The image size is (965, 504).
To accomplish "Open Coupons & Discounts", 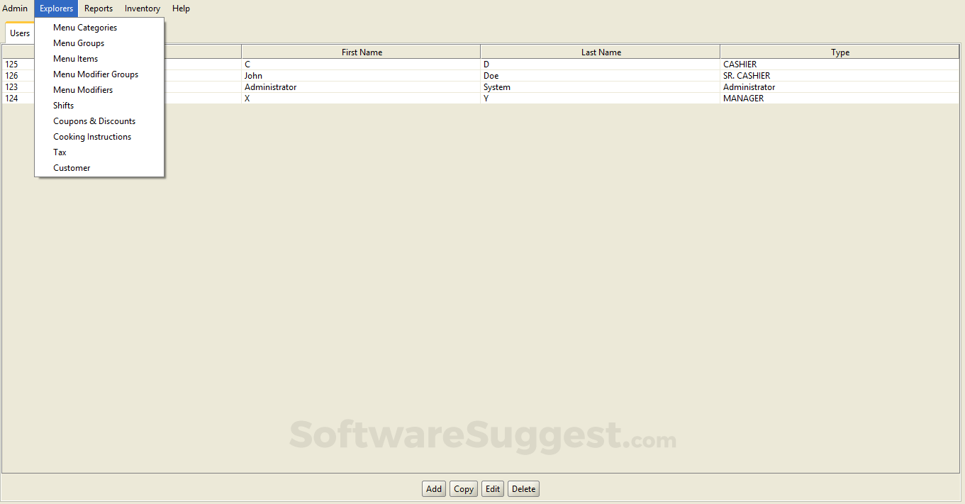I will pyautogui.click(x=94, y=121).
